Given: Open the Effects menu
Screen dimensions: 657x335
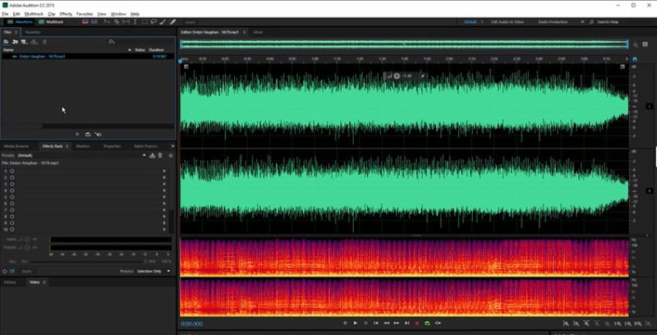Looking at the screenshot, I should pyautogui.click(x=65, y=14).
